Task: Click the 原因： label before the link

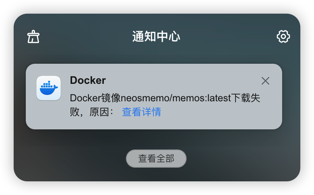Action: pos(101,112)
